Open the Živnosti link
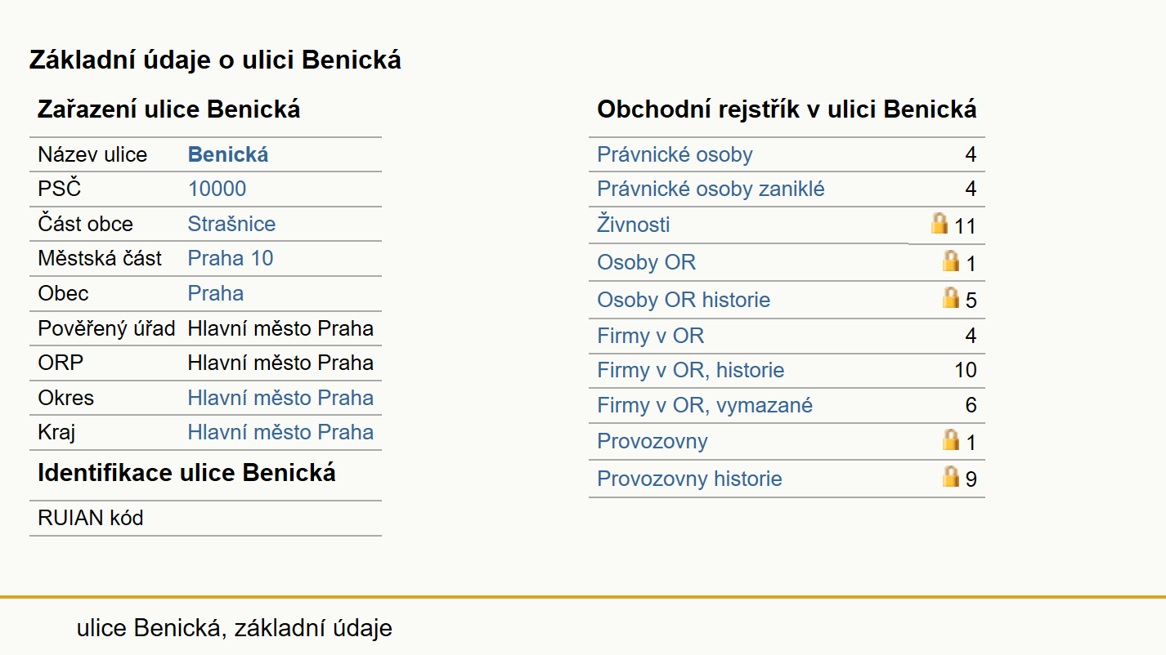 click(634, 225)
